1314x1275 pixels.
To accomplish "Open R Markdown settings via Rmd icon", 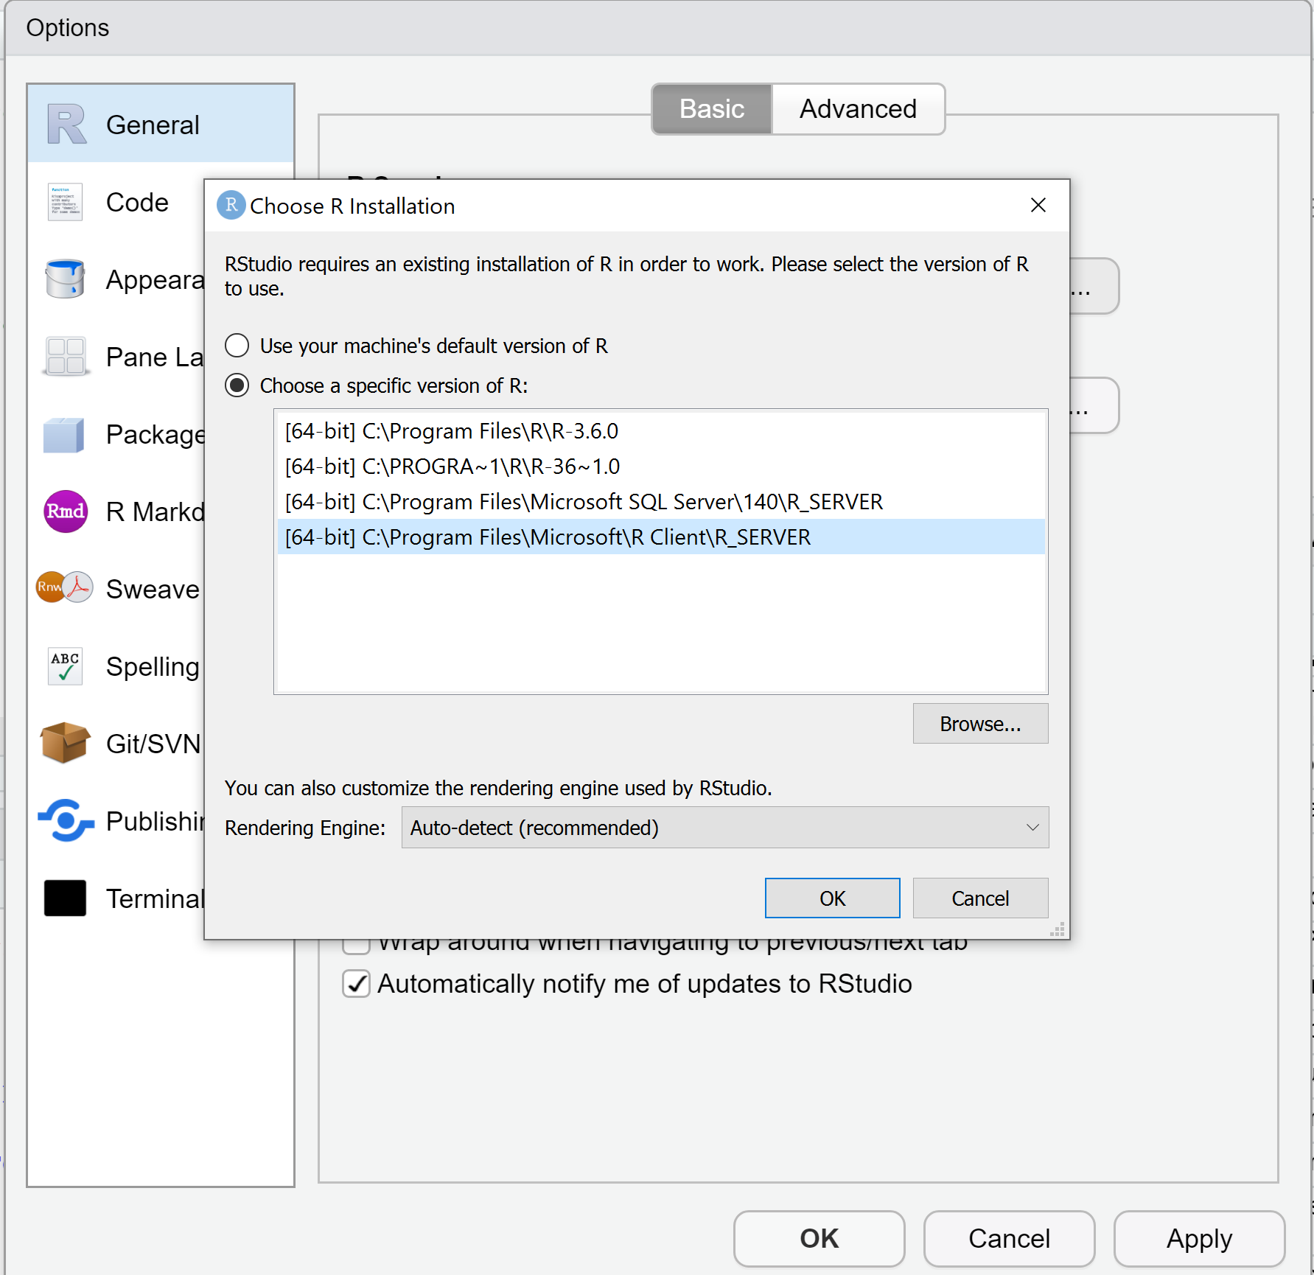I will click(65, 511).
